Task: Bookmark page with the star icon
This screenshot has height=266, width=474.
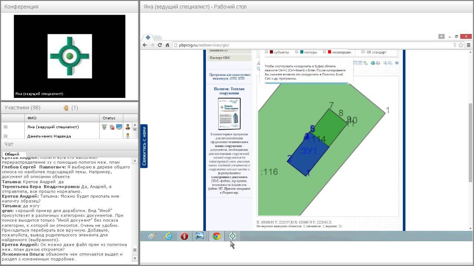Action: [461, 45]
